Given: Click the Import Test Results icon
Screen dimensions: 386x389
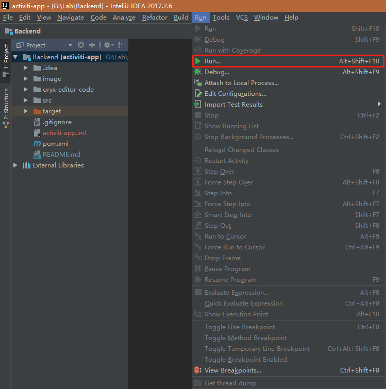Looking at the screenshot, I should [198, 104].
